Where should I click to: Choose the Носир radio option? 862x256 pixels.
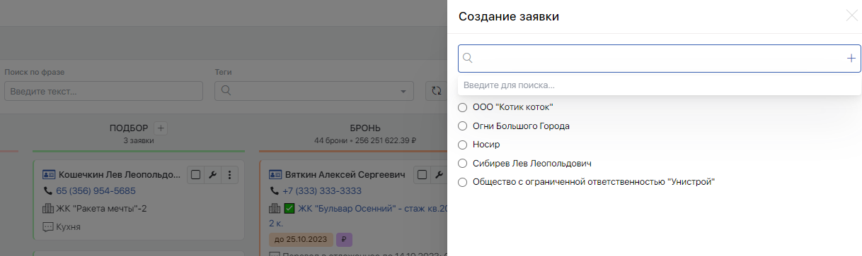[x=463, y=145]
